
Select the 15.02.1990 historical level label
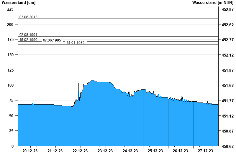click(28, 39)
